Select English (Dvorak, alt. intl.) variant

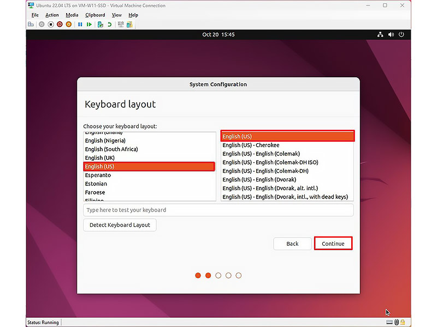[287, 188]
